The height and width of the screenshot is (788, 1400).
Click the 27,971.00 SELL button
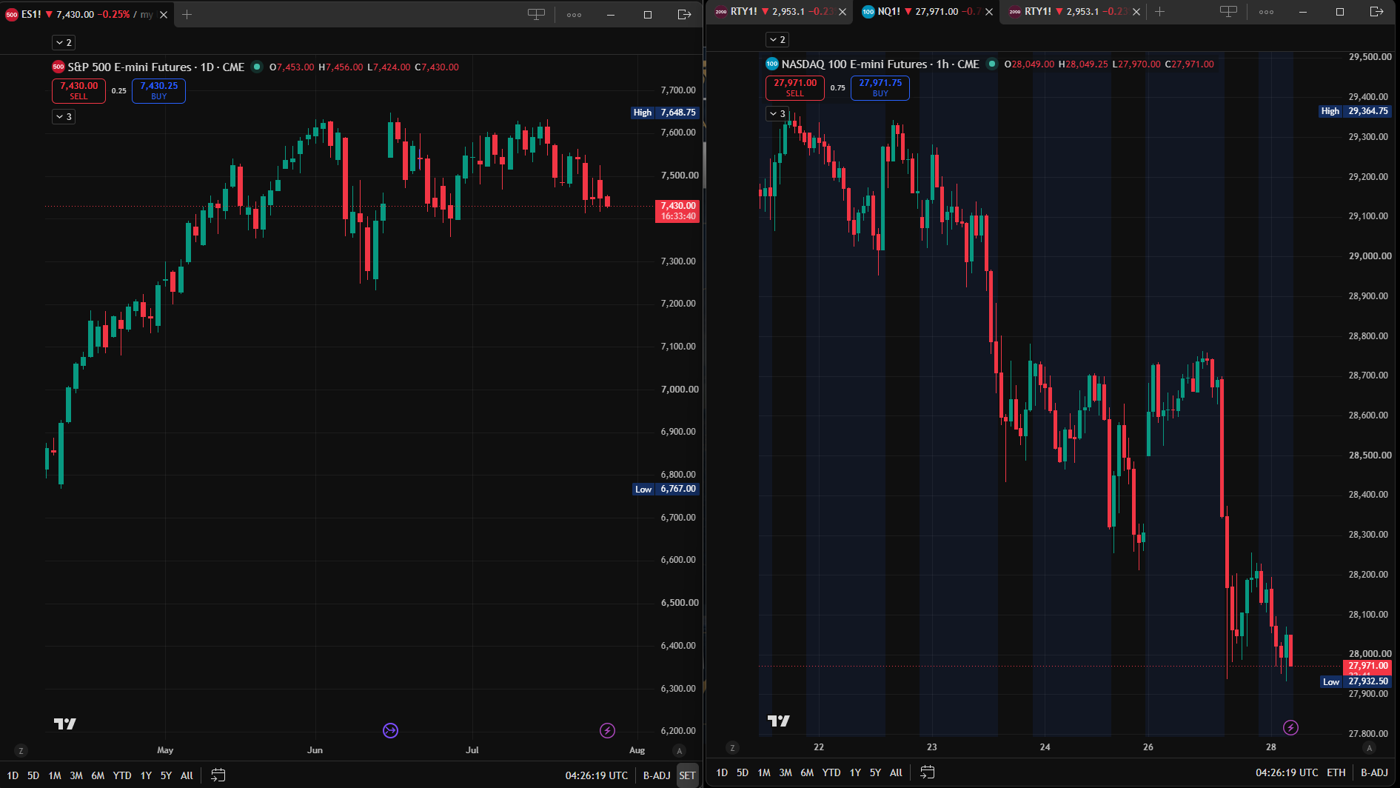795,87
